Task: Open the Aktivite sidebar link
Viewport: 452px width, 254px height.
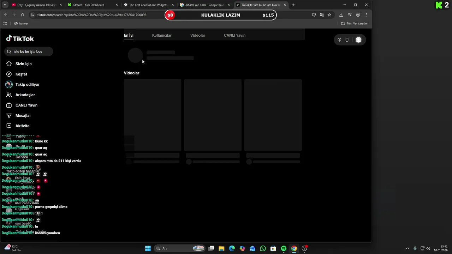Action: (22, 126)
